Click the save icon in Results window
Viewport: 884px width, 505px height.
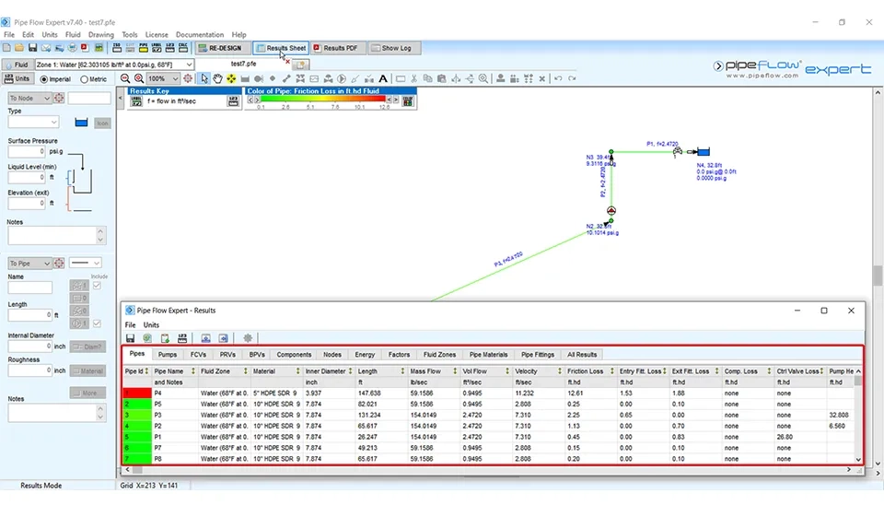(x=131, y=338)
